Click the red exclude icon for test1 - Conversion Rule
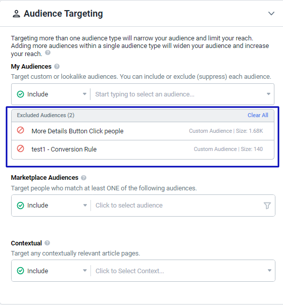Image resolution: width=283 pixels, height=305 pixels. tap(20, 148)
